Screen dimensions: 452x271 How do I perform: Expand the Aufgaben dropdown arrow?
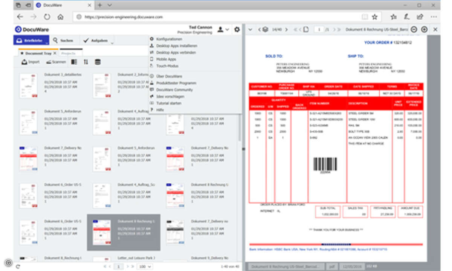coord(112,43)
